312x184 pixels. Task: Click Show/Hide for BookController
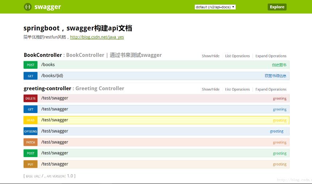click(210, 56)
